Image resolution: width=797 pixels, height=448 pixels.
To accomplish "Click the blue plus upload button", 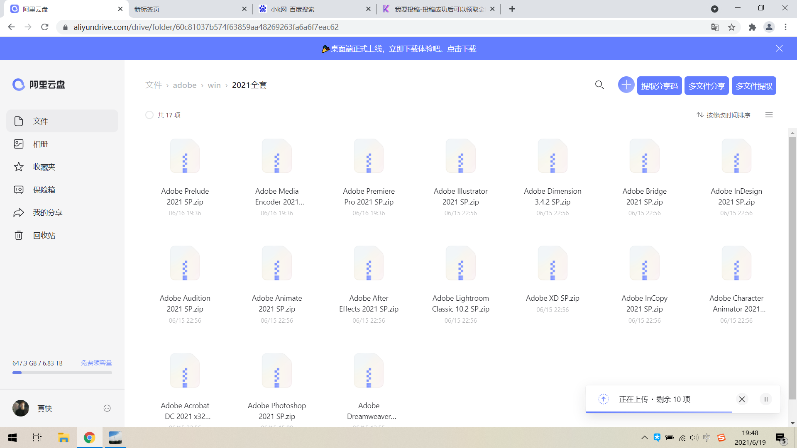I will [x=626, y=85].
